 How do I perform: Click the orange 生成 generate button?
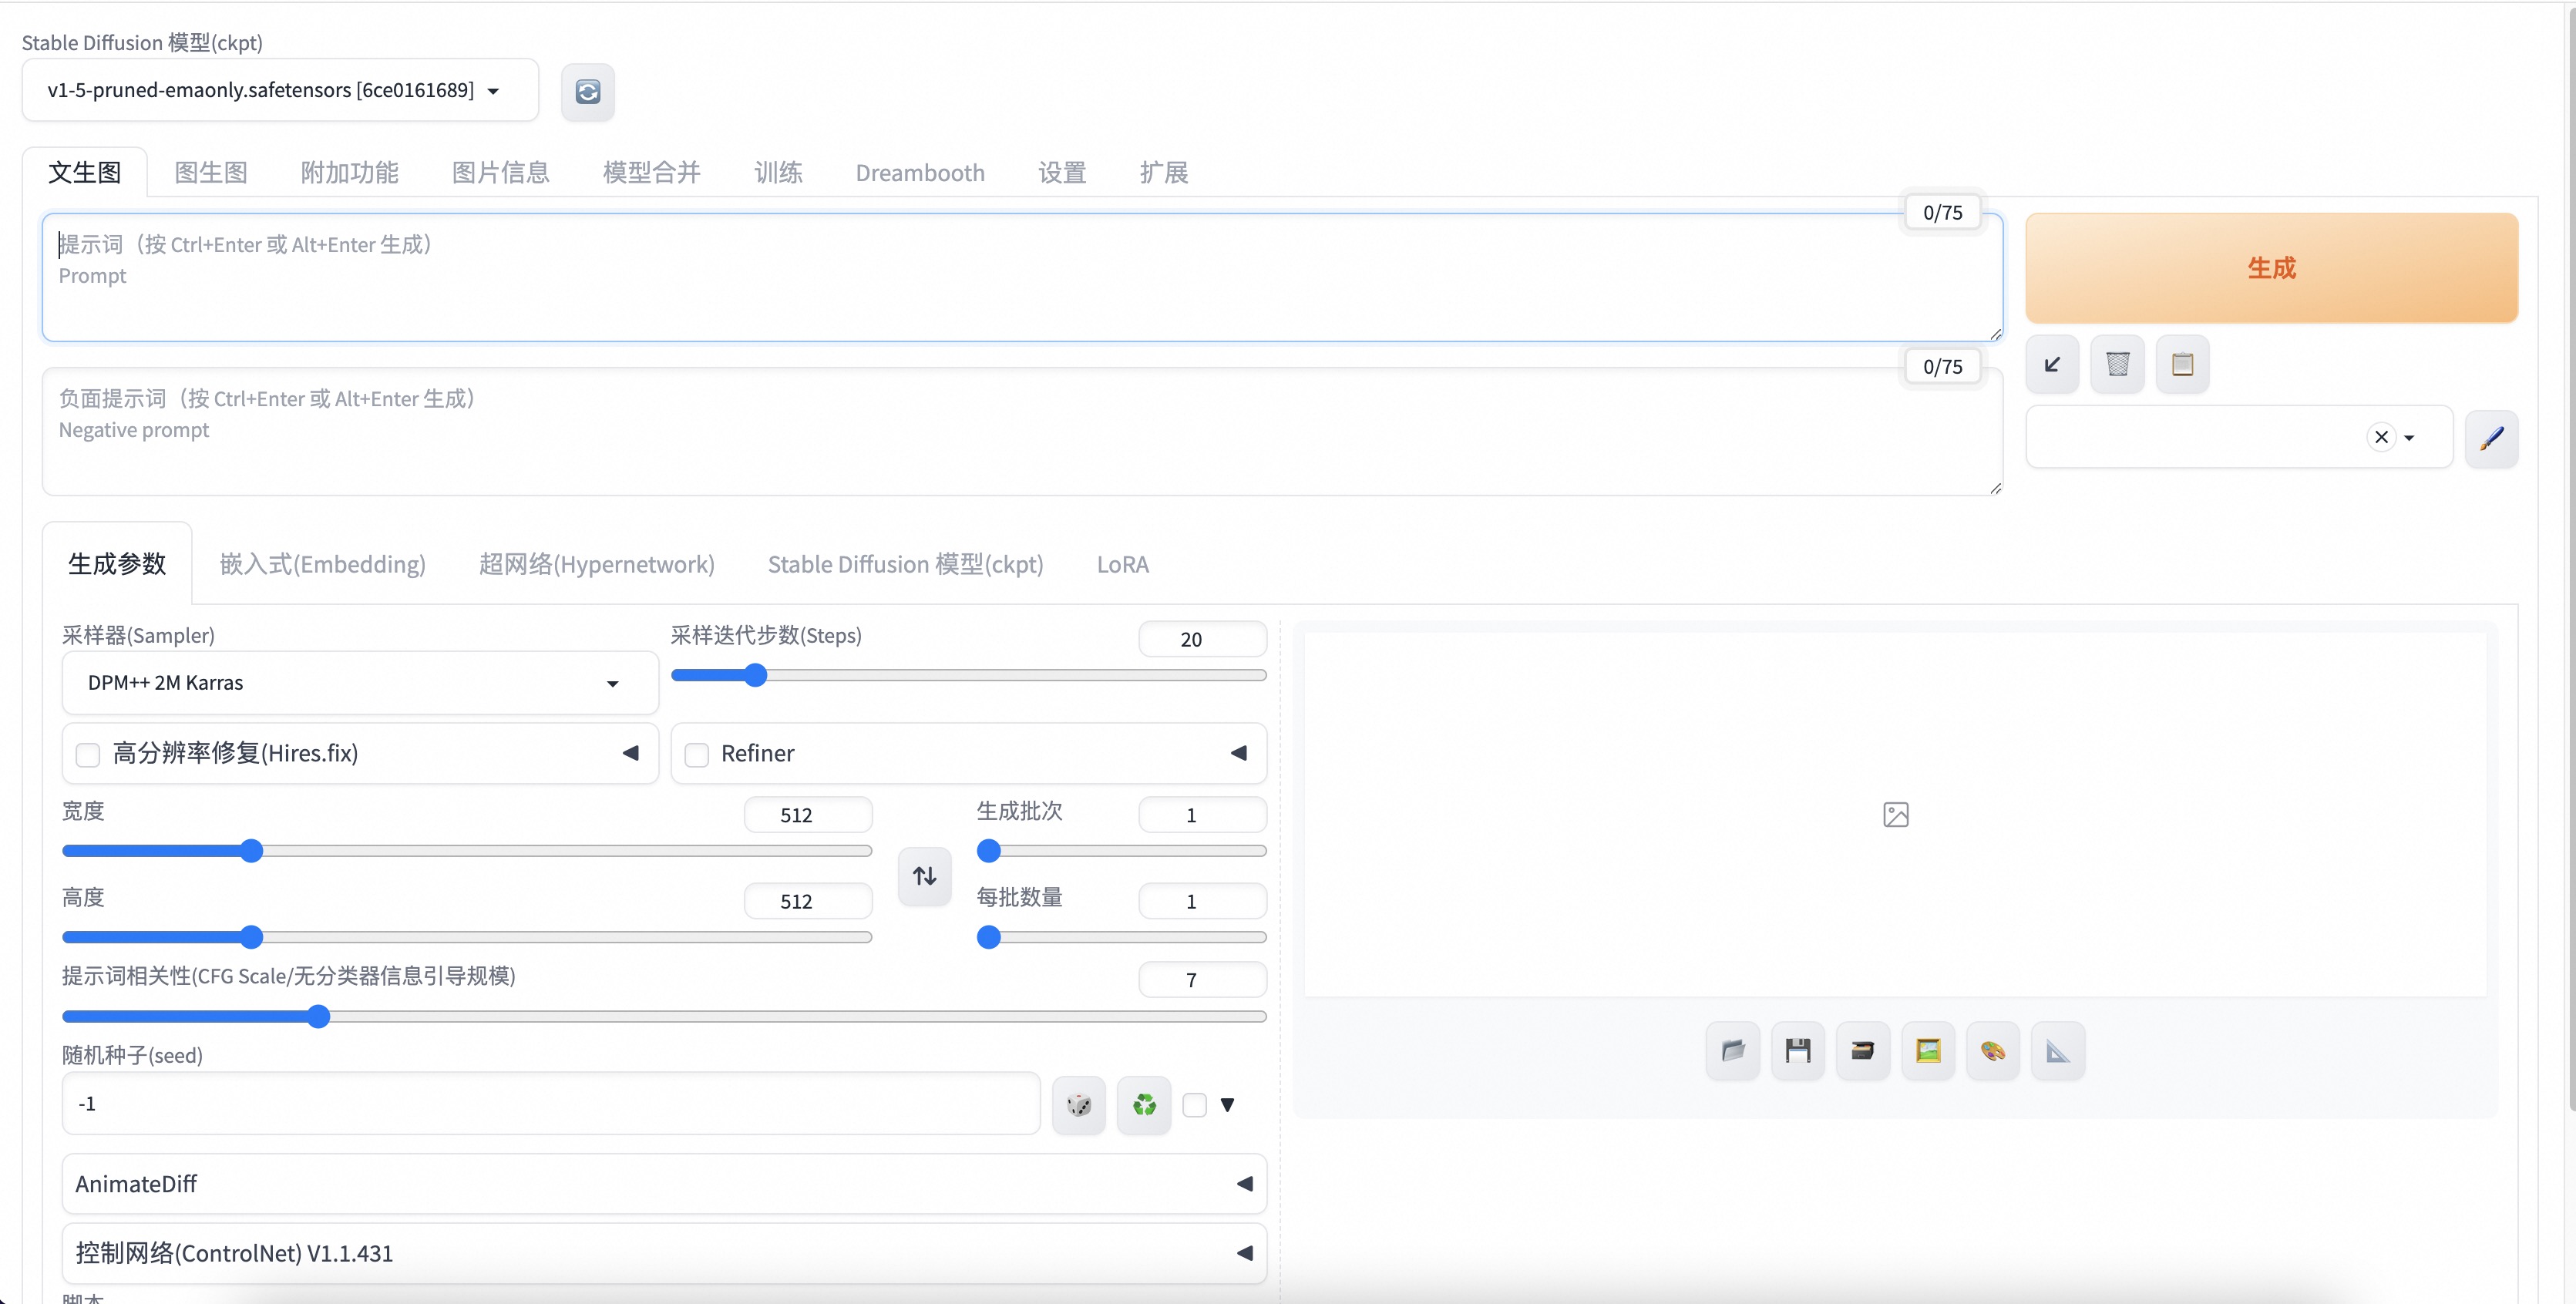click(x=2270, y=268)
